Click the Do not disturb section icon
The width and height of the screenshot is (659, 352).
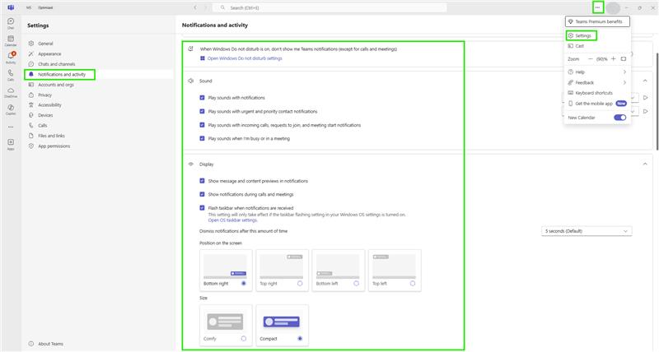click(x=191, y=49)
